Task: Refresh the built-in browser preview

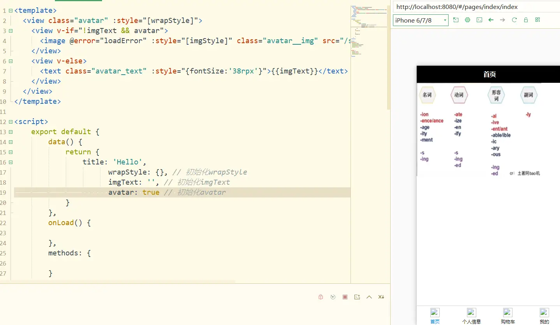Action: click(514, 20)
